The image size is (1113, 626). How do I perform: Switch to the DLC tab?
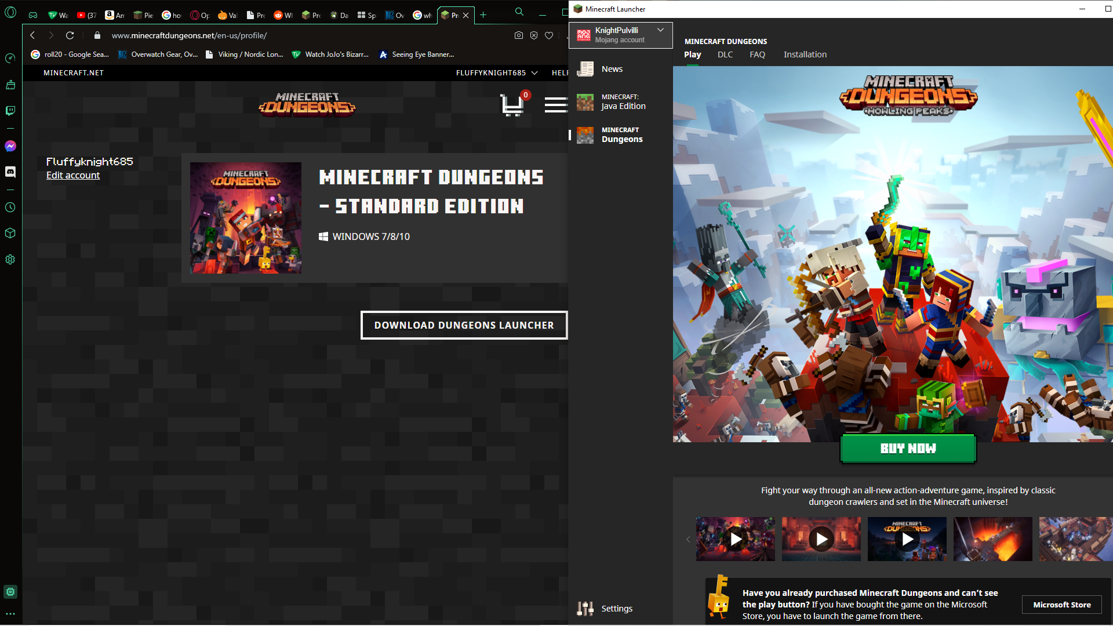click(725, 54)
